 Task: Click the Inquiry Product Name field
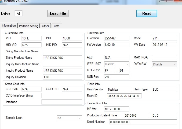pyautogui.click(x=62, y=71)
